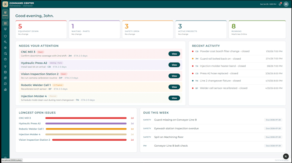Click the red CNC Mill 3 duration bar
292x163 pixels.
[86, 118]
